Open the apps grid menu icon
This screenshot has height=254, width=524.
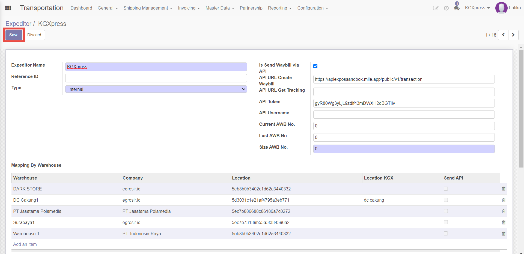[x=8, y=8]
